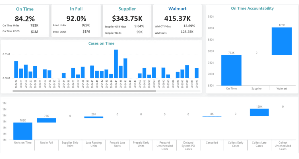The width and height of the screenshot is (299, 159).
Task: Select the WM OTIF Gap 12.69% value
Action: 189,26
